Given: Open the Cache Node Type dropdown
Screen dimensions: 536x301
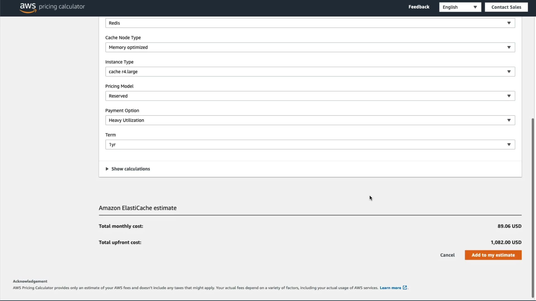Looking at the screenshot, I should click(310, 47).
